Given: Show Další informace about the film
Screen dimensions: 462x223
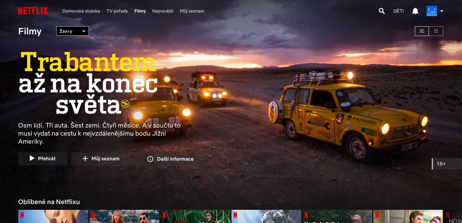Looking at the screenshot, I should [170, 159].
